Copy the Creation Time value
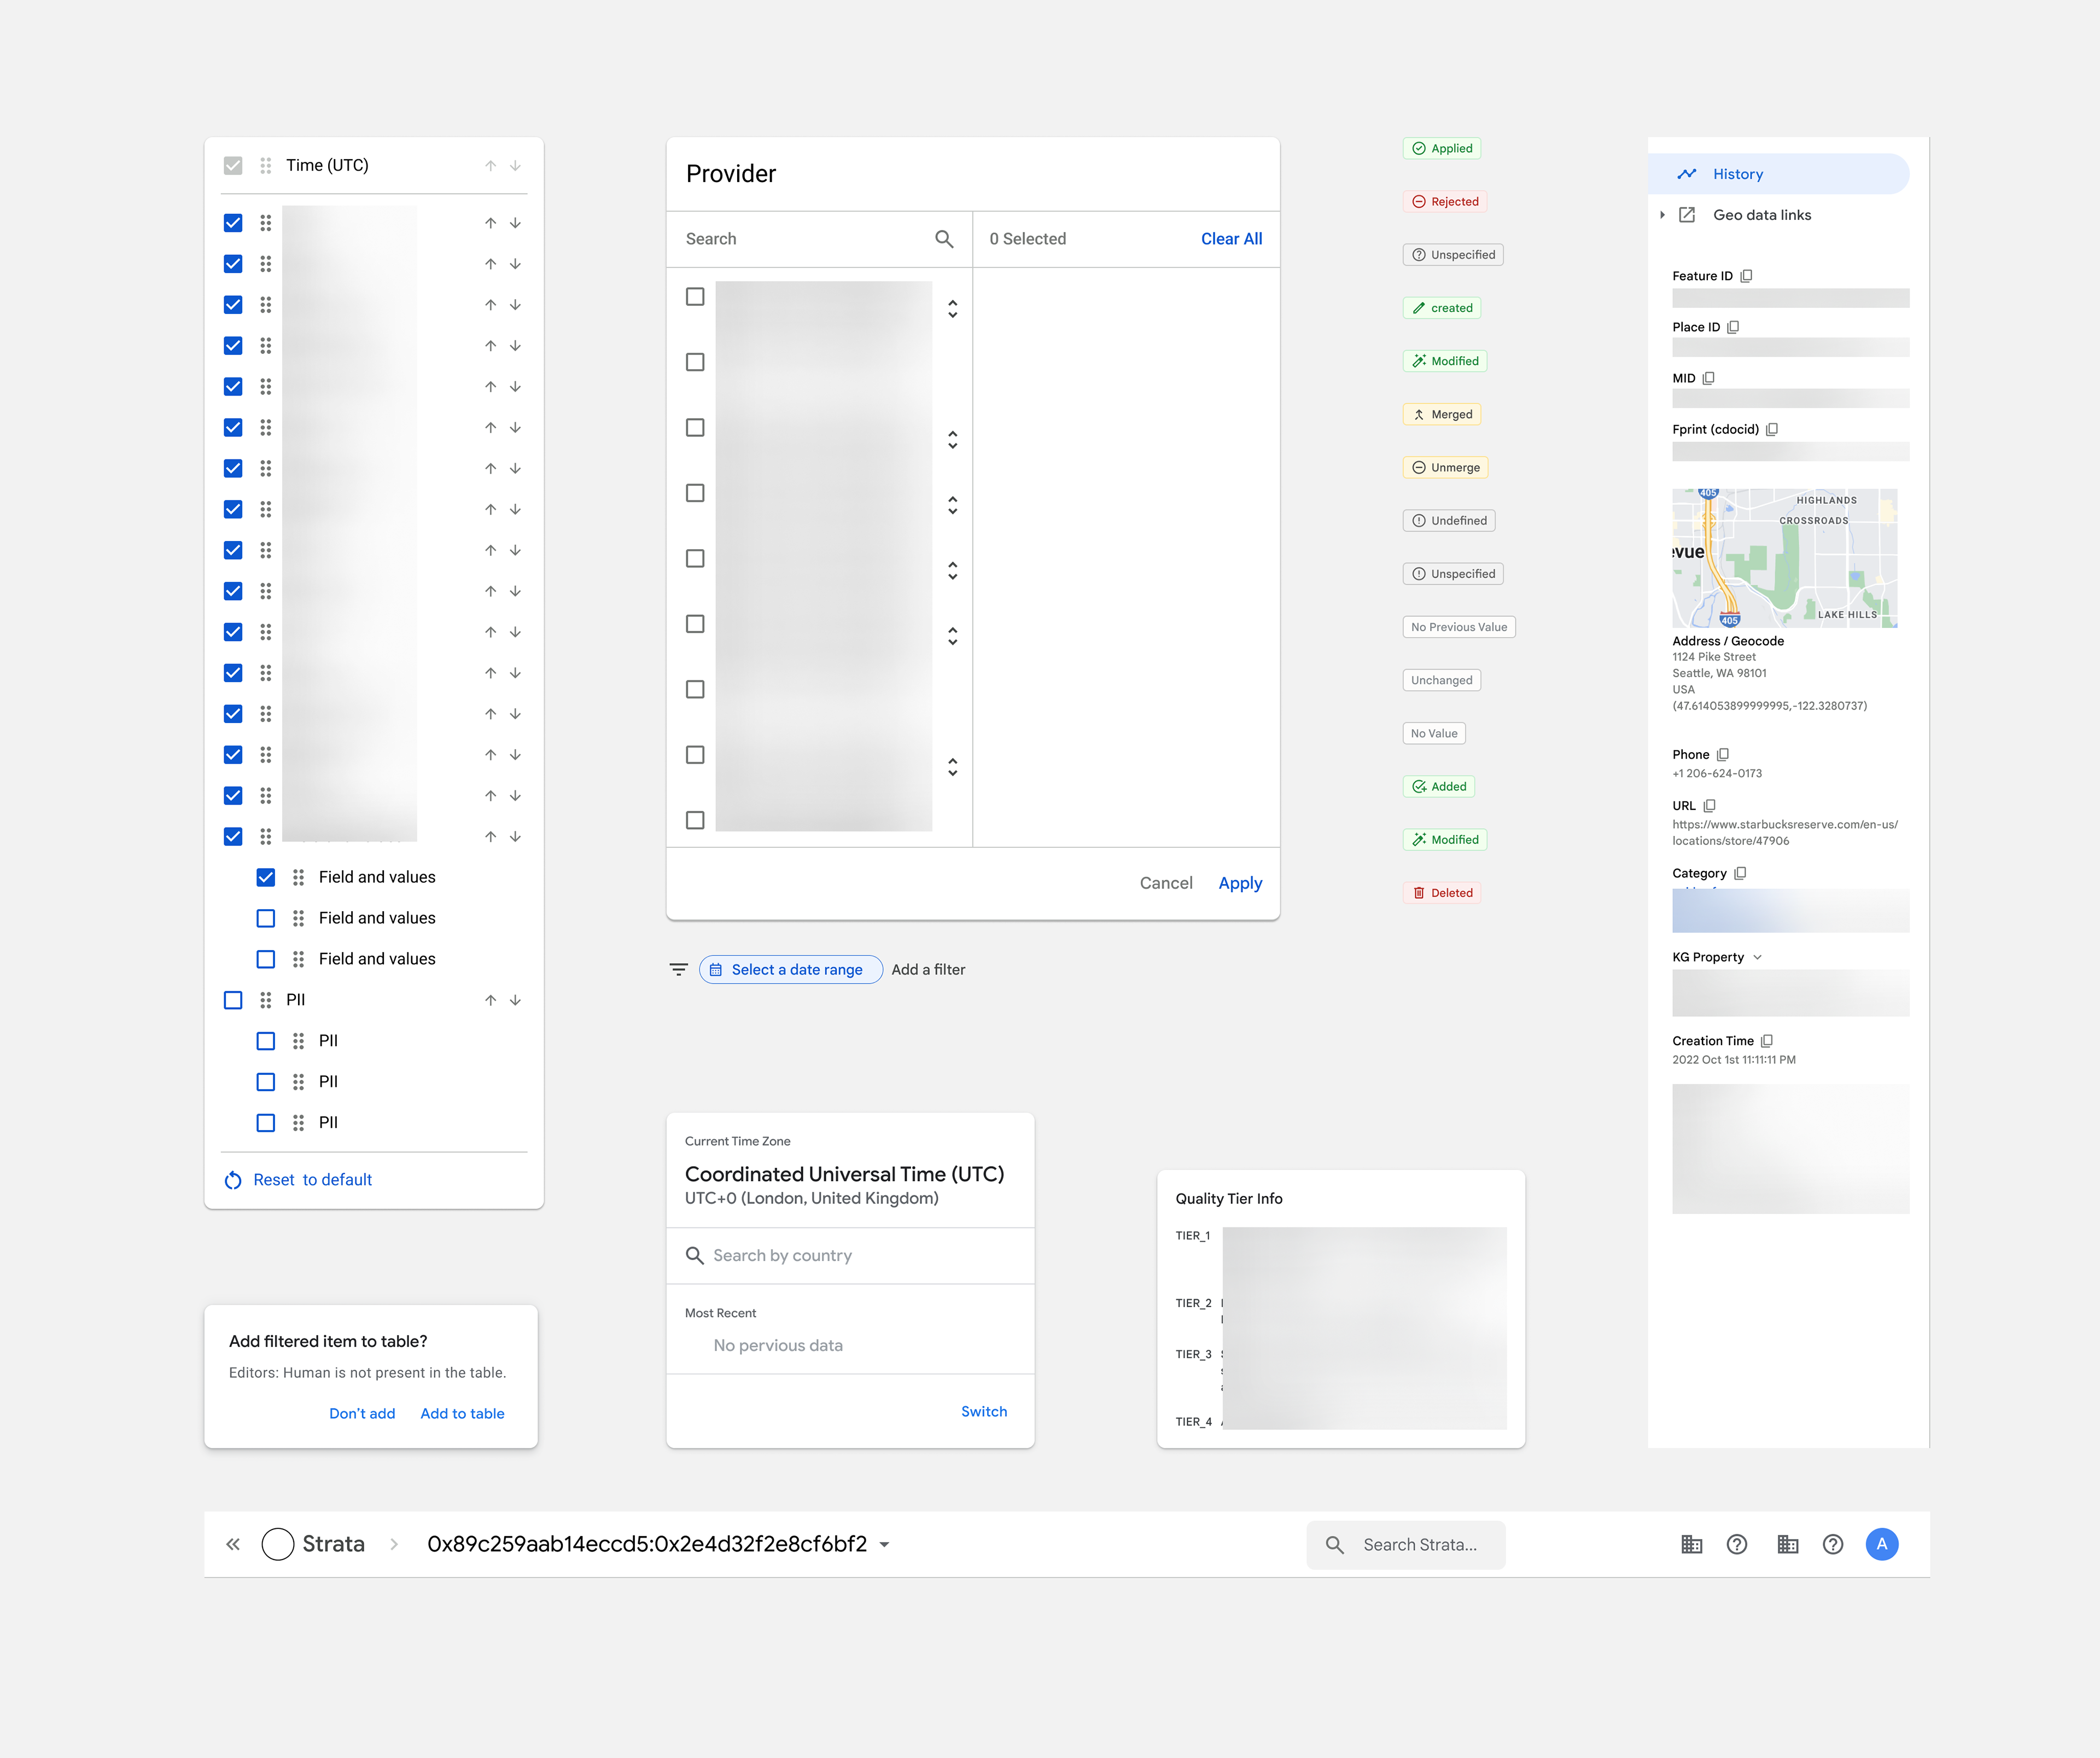The width and height of the screenshot is (2100, 1758). pyautogui.click(x=1767, y=1041)
